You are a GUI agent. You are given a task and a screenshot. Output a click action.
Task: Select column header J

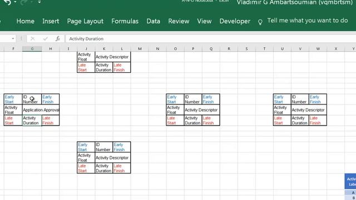pos(86,49)
